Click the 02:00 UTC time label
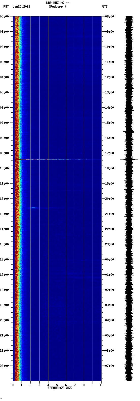Screen dimensions: 140x401 click(x=110, y=290)
